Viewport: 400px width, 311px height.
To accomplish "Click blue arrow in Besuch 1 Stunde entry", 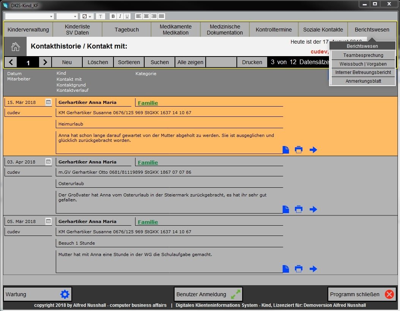I will [x=313, y=269].
